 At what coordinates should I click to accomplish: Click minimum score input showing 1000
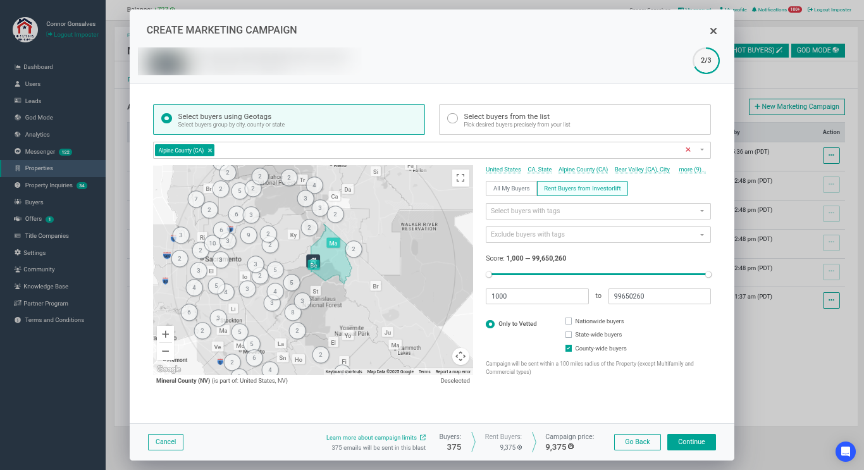pos(537,296)
